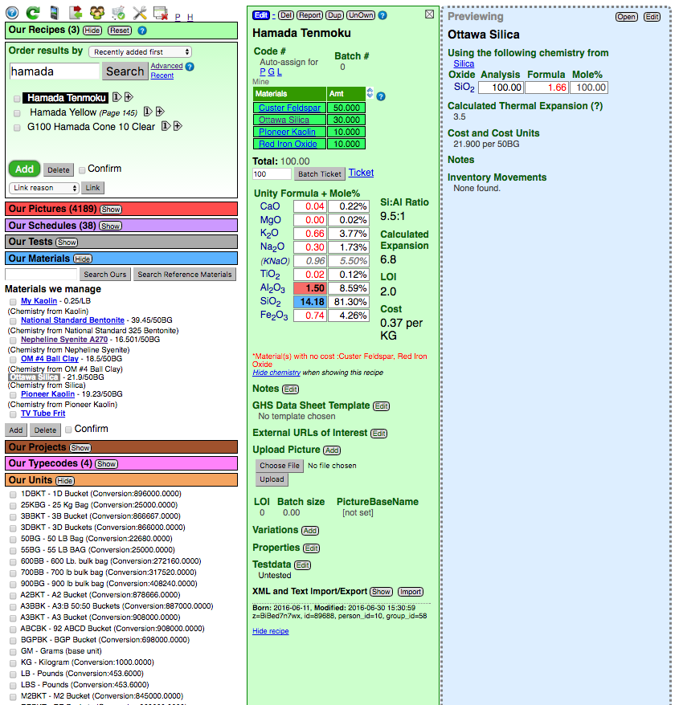Click the plus tag icon beside Hamada Yellow
Image resolution: width=679 pixels, height=705 pixels.
(x=160, y=112)
